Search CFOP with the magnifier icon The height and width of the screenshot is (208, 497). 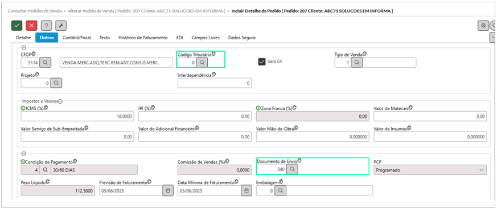click(x=46, y=63)
